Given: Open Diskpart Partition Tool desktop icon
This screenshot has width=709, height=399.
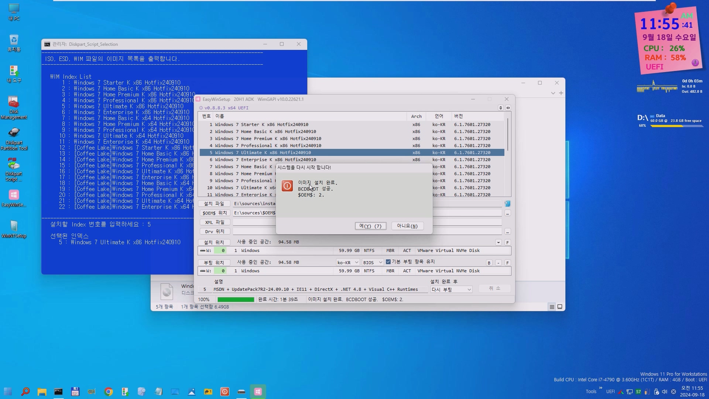Looking at the screenshot, I should point(14,139).
